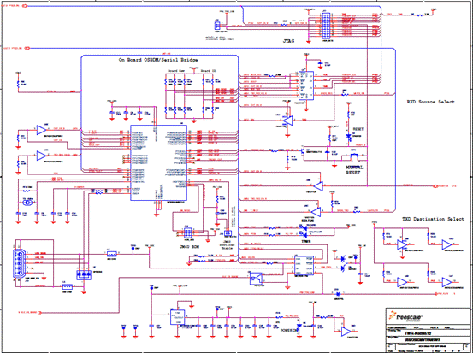The image size is (473, 353).
Task: Click the "On Board OSBDM/Serial Bridge" title
Action: tap(158, 60)
